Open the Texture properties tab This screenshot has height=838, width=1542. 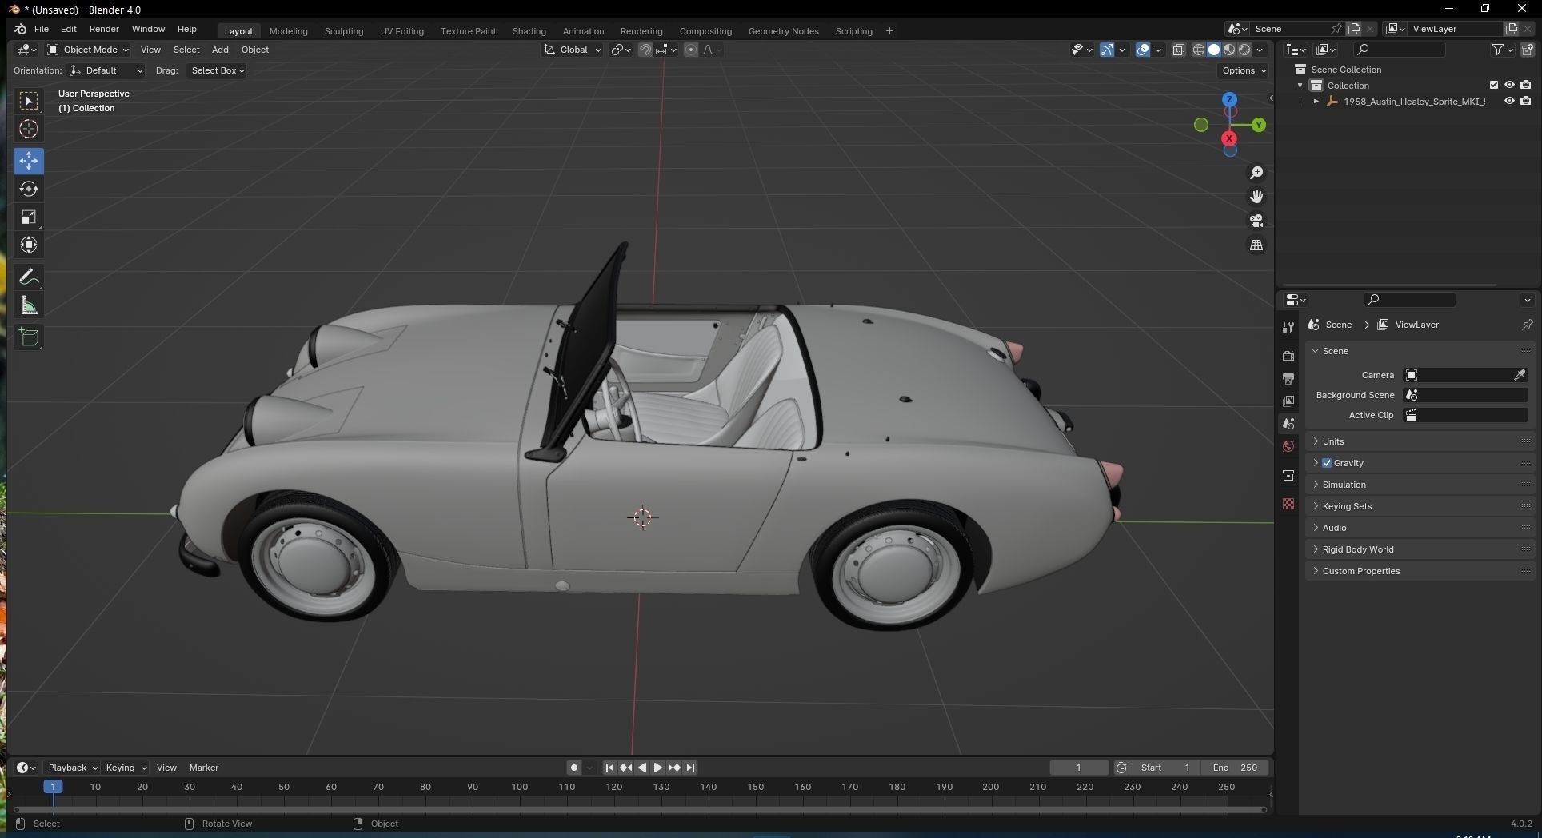click(x=1288, y=504)
